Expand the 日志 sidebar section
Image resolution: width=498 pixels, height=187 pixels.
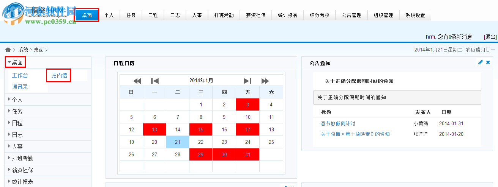(48, 135)
